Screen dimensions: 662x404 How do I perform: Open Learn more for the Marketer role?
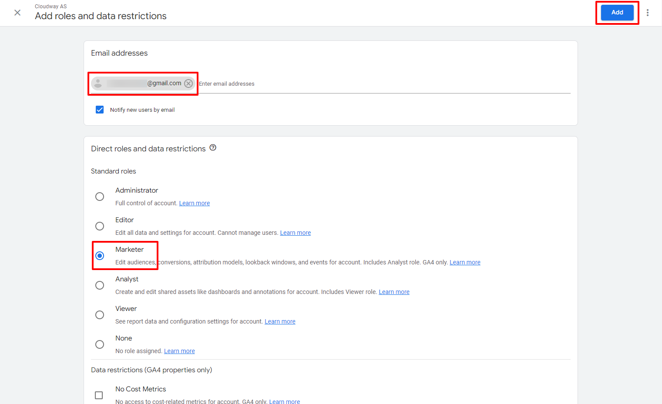coord(465,262)
